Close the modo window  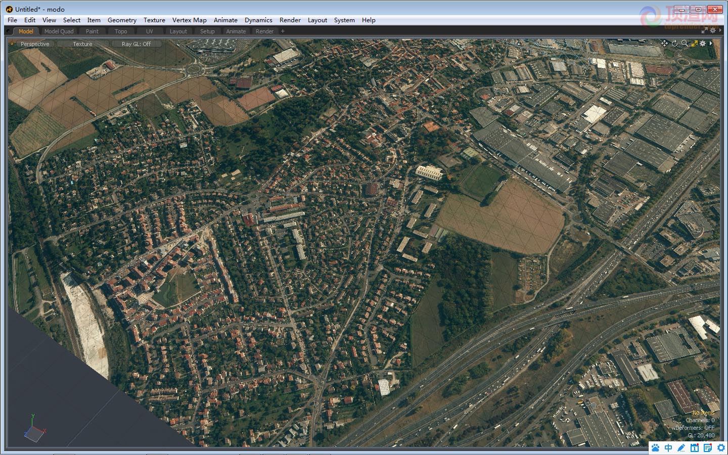[x=715, y=9]
